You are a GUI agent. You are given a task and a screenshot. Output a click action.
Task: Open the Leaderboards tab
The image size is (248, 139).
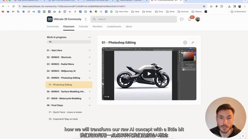114,27
